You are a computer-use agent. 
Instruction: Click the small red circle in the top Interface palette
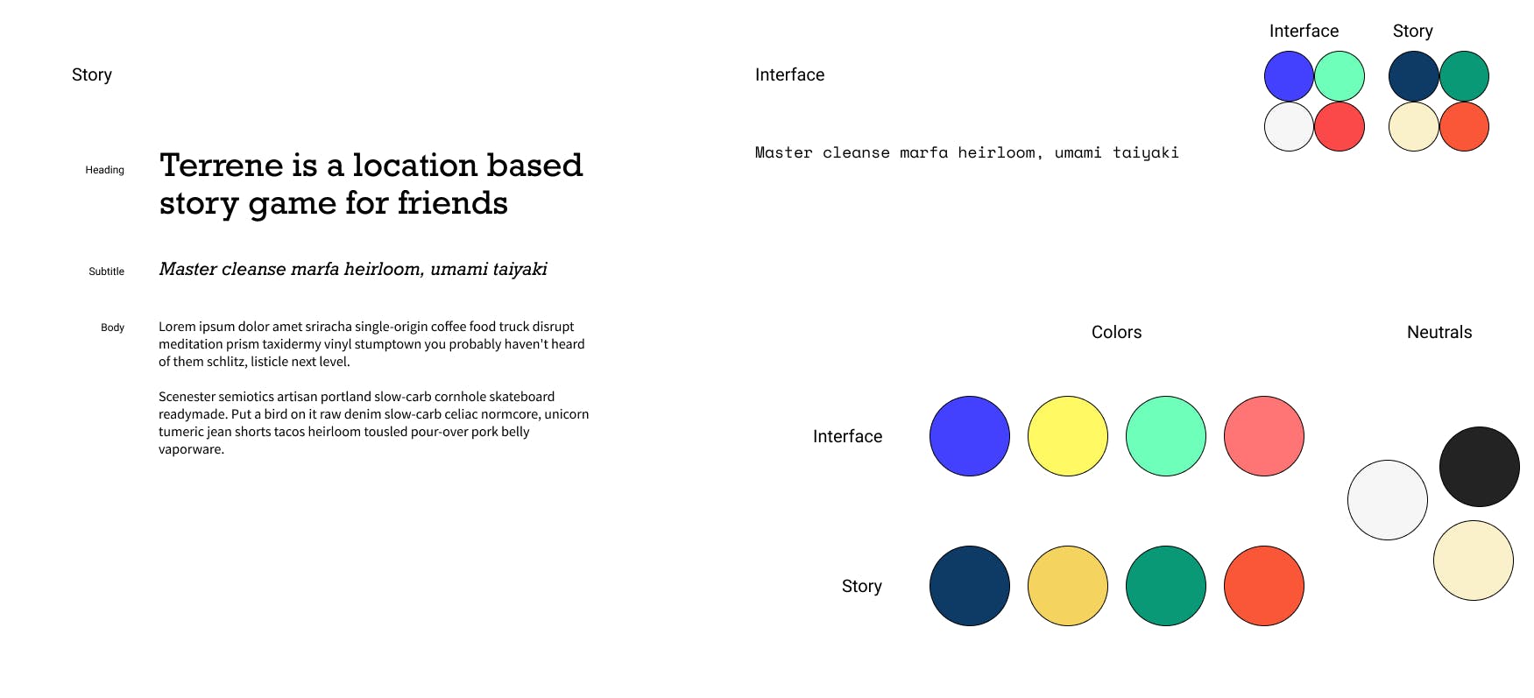tap(1340, 127)
